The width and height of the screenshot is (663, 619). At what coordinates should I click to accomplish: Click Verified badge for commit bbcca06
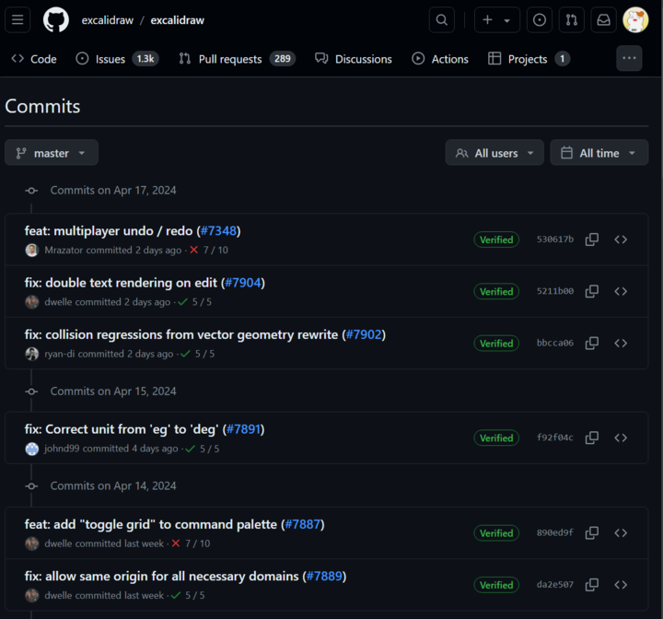(496, 344)
